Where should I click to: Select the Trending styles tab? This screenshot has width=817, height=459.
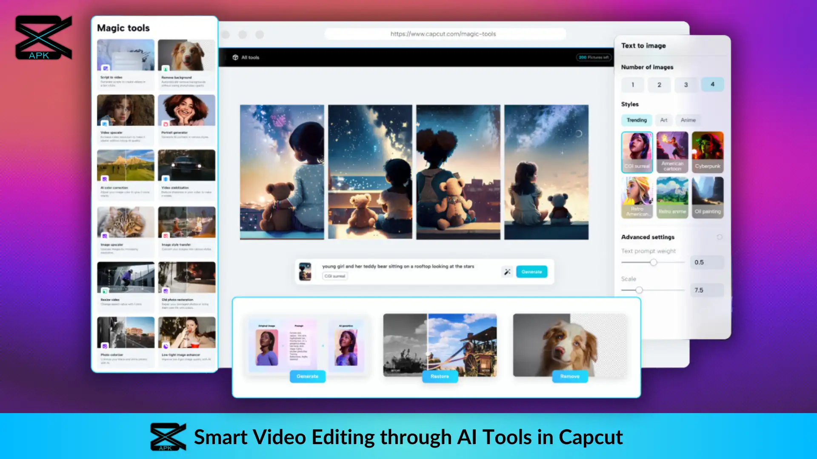click(x=637, y=119)
